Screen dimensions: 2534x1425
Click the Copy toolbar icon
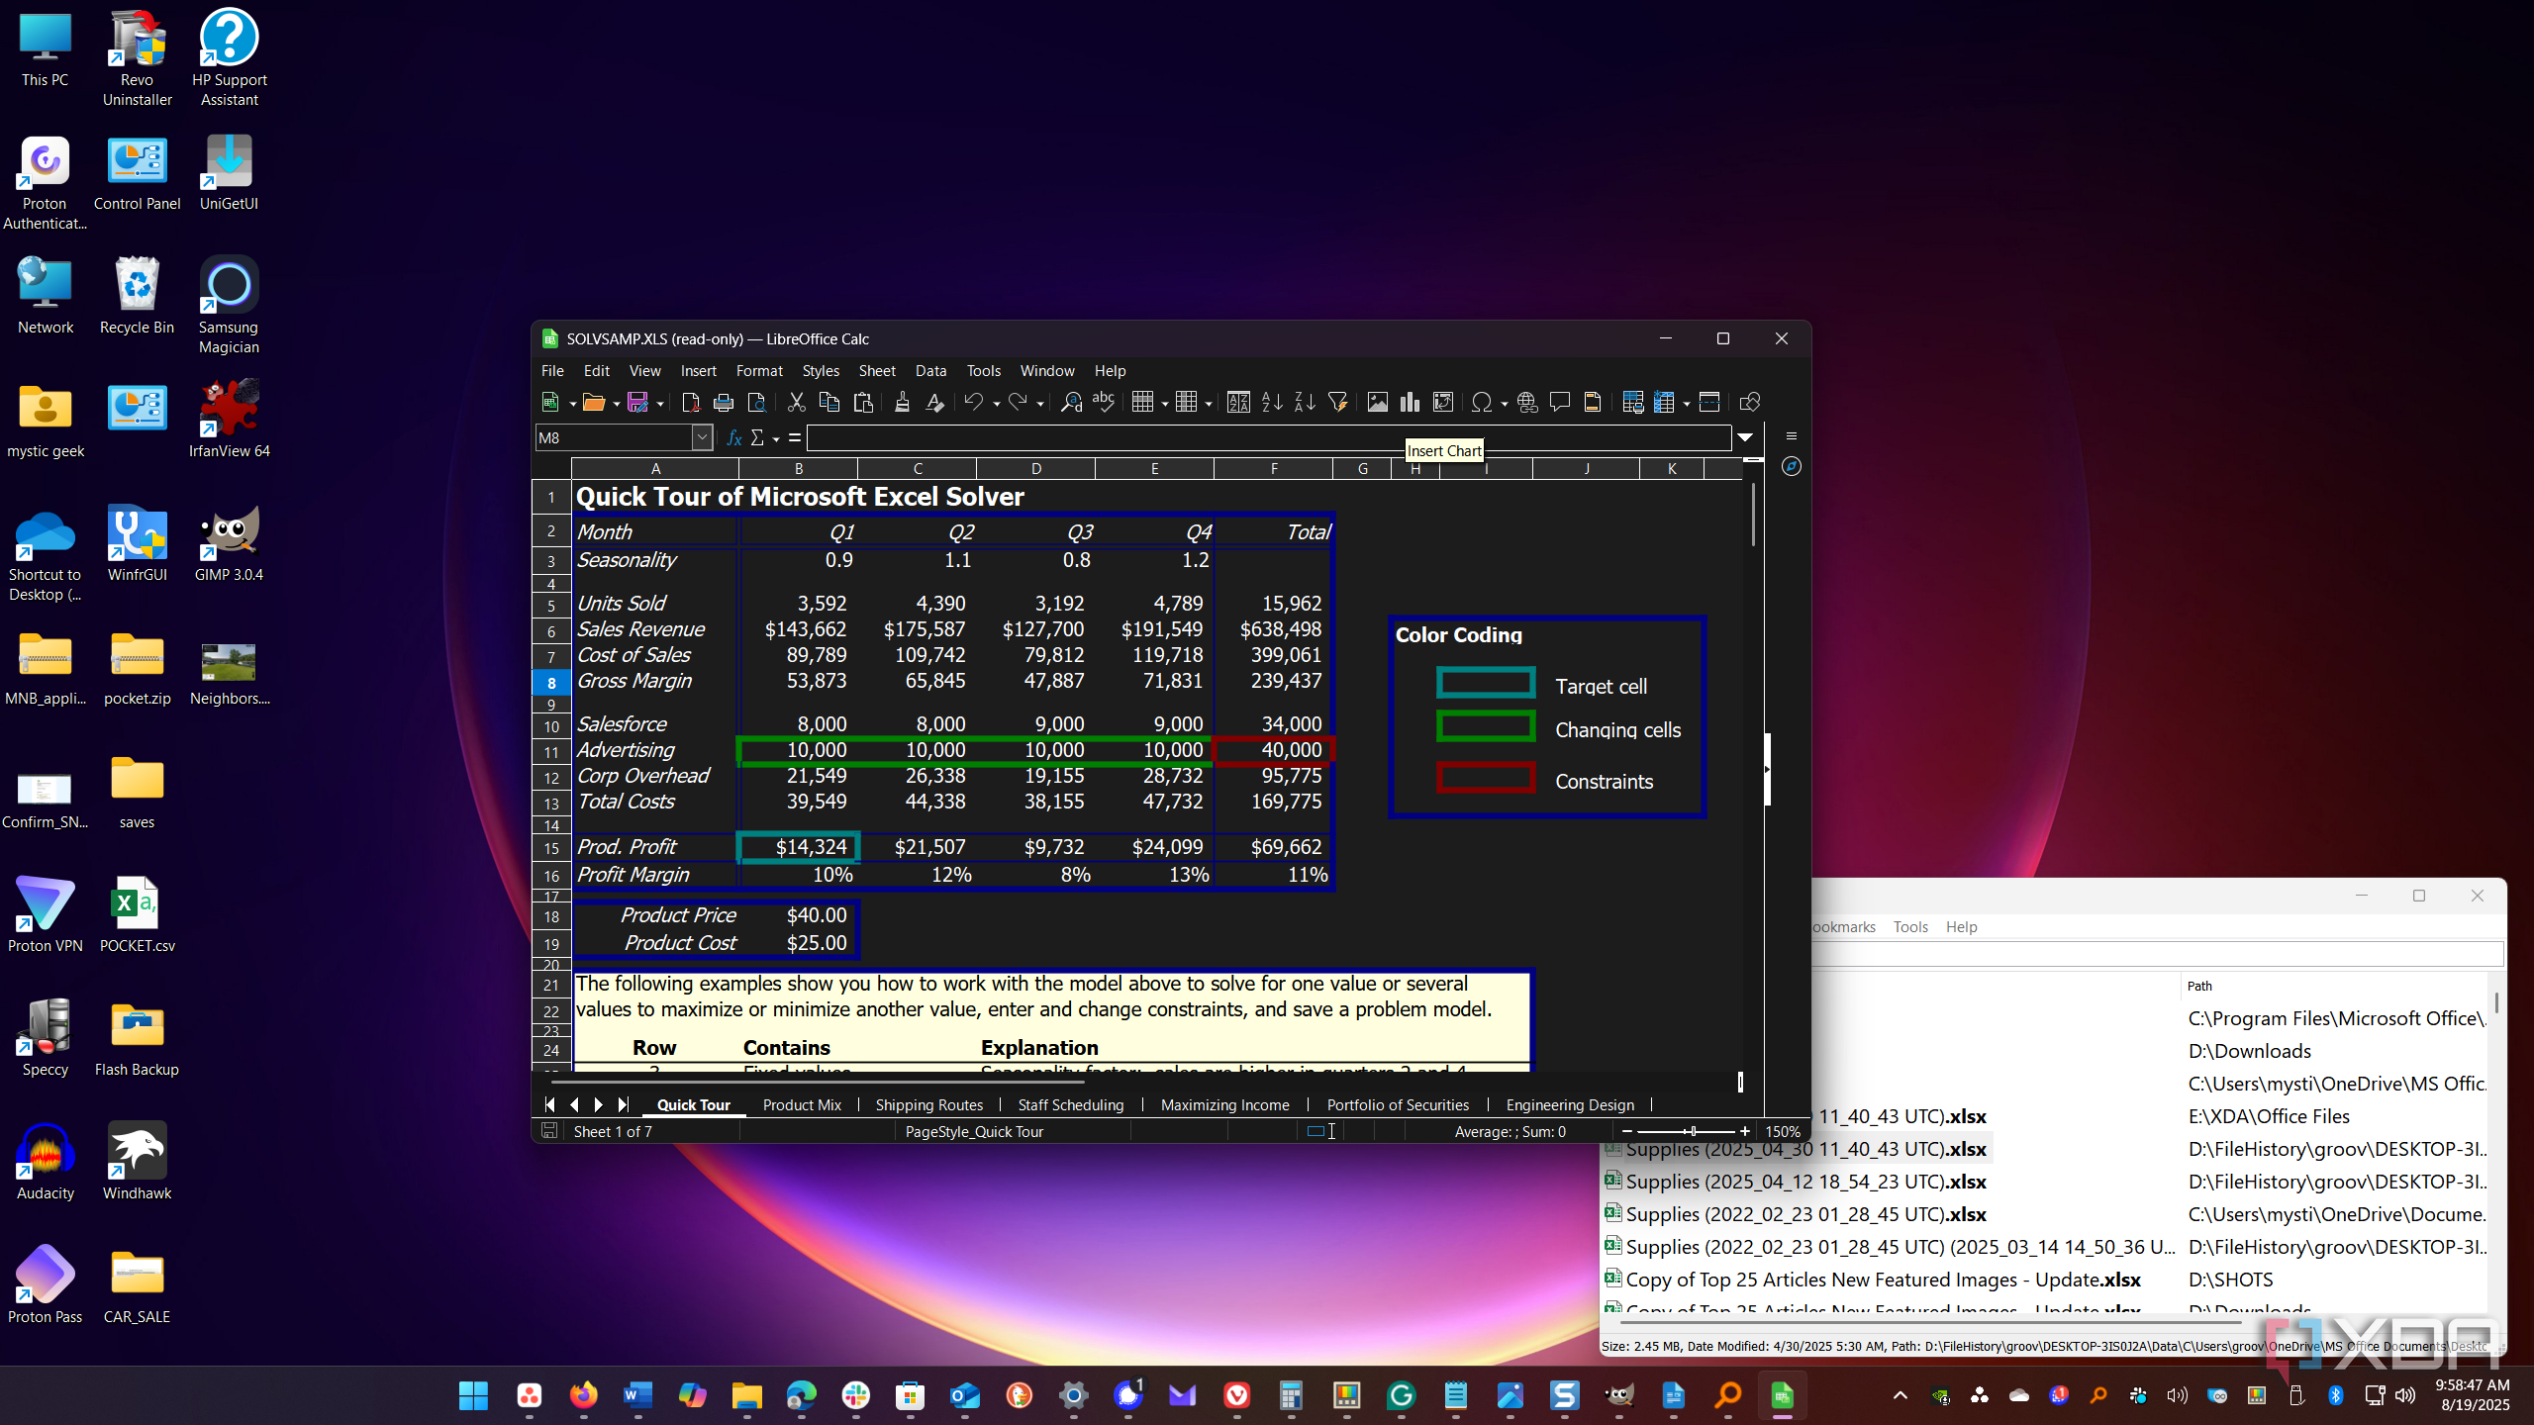829,403
